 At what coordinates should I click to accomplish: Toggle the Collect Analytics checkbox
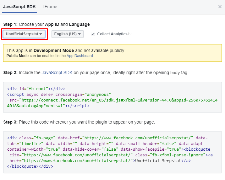pyautogui.click(x=93, y=34)
